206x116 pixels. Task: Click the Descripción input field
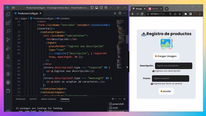point(173,66)
